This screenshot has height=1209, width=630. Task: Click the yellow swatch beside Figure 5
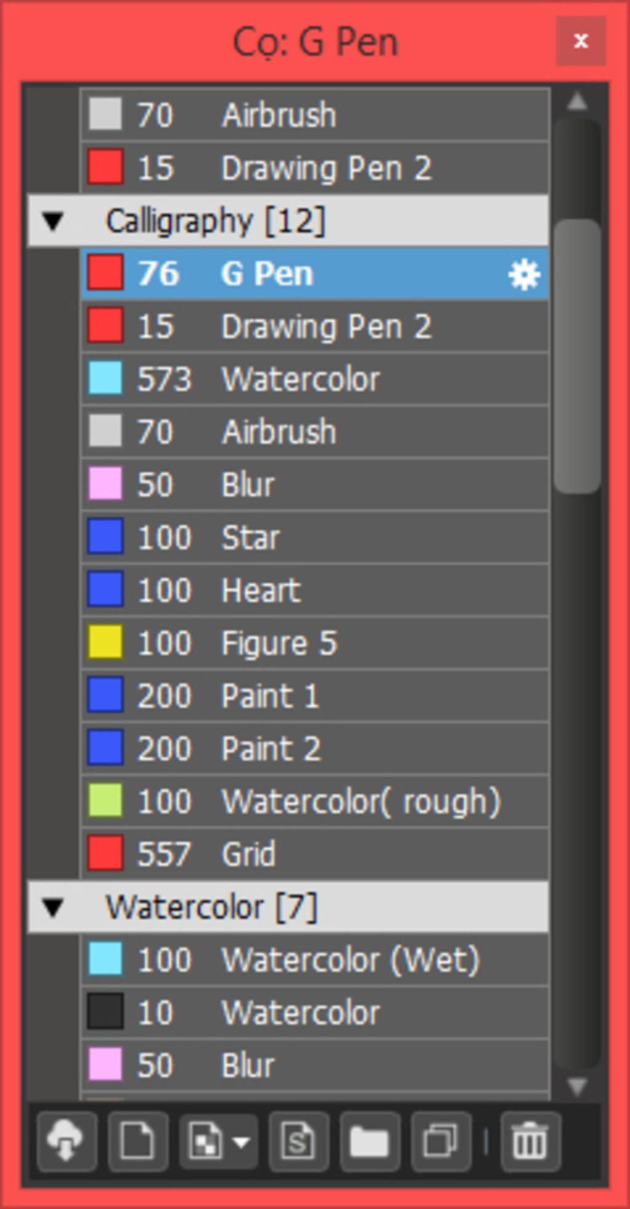tap(105, 643)
